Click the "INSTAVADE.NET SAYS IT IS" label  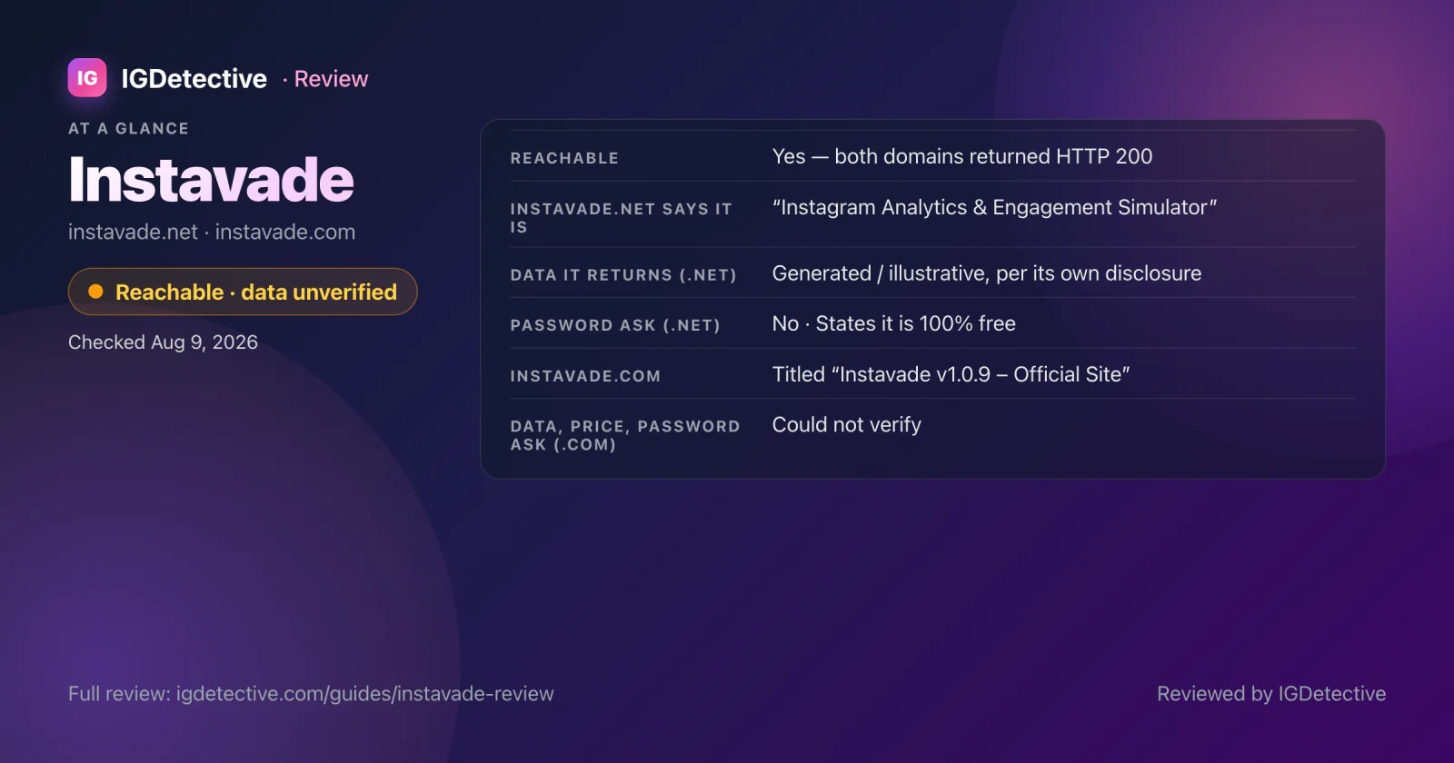pyautogui.click(x=622, y=218)
